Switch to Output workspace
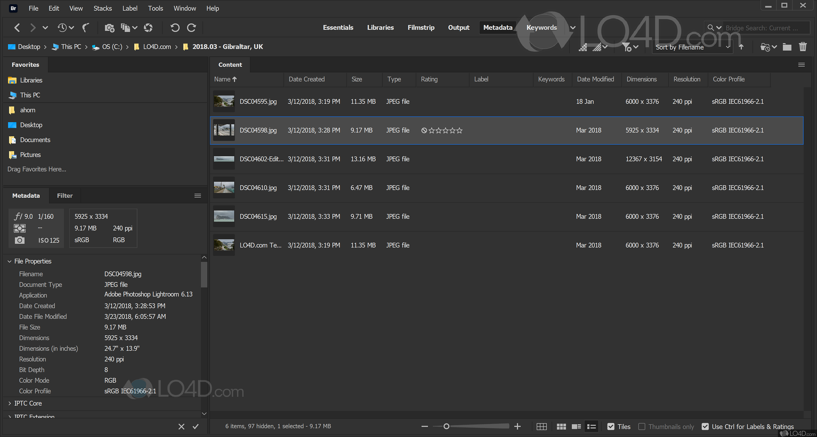The image size is (817, 437). (459, 28)
